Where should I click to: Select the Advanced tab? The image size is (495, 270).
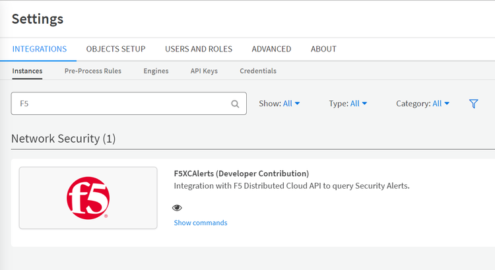(x=271, y=49)
